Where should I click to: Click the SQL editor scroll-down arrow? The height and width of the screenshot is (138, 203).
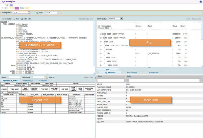[x=94, y=73]
